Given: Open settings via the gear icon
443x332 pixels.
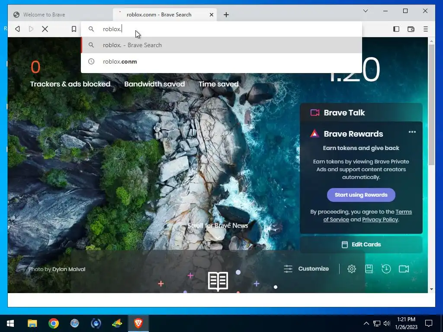Looking at the screenshot, I should 351,269.
